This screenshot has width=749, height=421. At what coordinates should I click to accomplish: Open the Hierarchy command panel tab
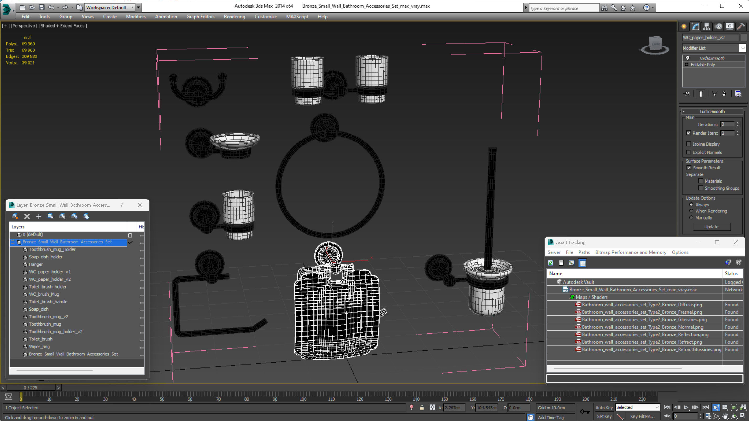(x=706, y=27)
